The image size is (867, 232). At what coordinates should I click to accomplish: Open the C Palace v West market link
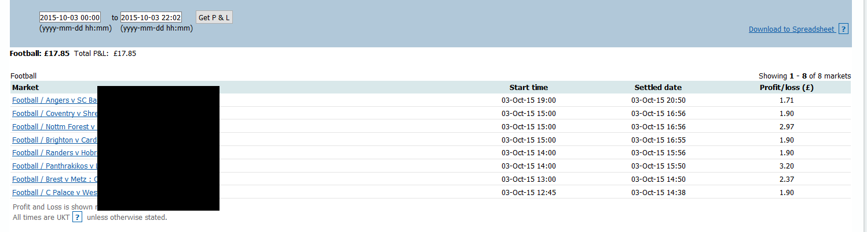pyautogui.click(x=54, y=193)
